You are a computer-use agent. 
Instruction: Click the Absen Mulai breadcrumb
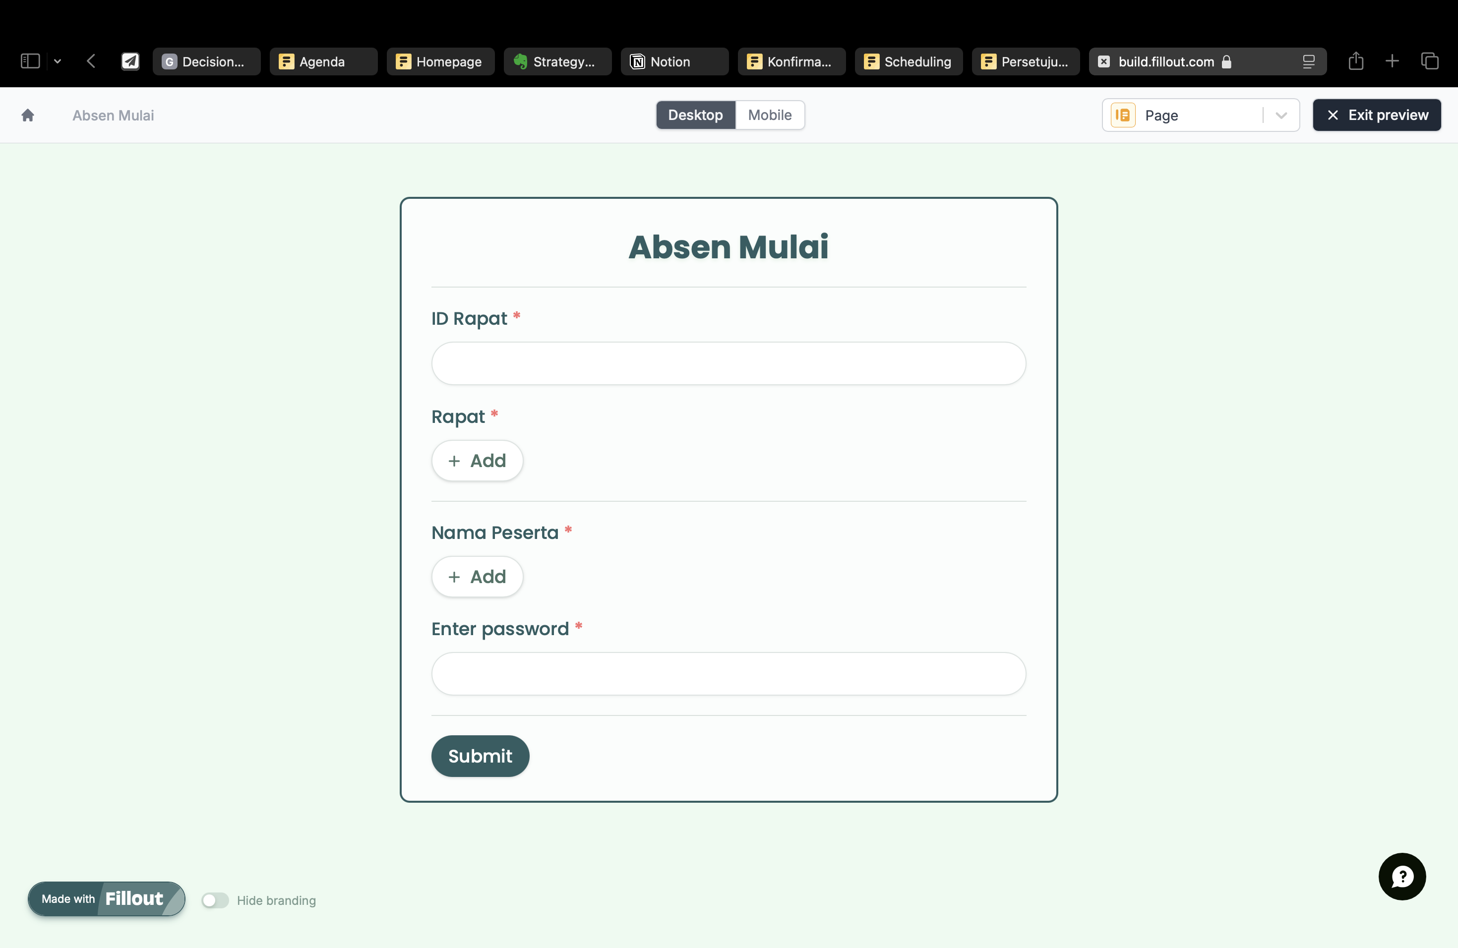point(113,115)
